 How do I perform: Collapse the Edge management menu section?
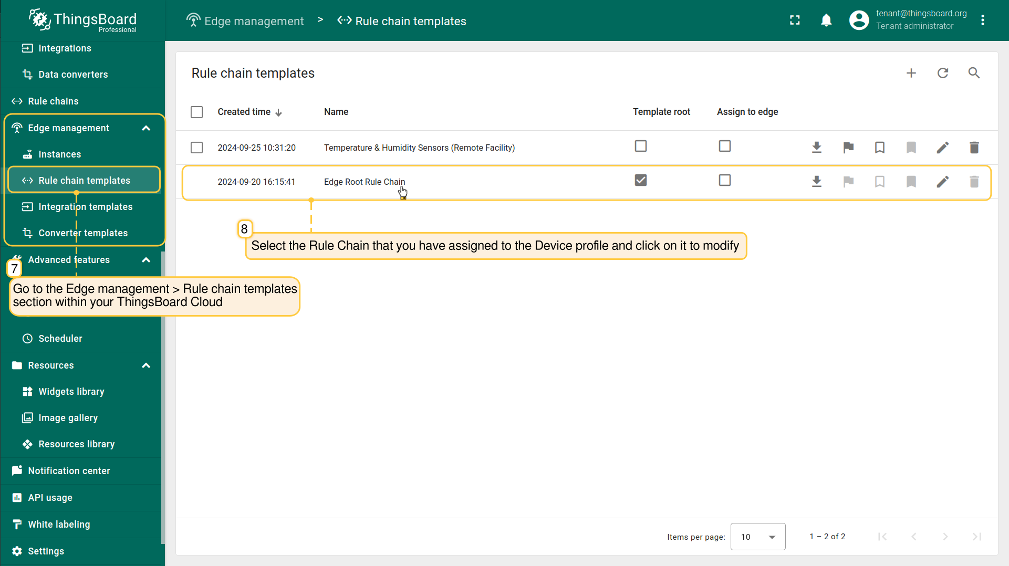[146, 128]
